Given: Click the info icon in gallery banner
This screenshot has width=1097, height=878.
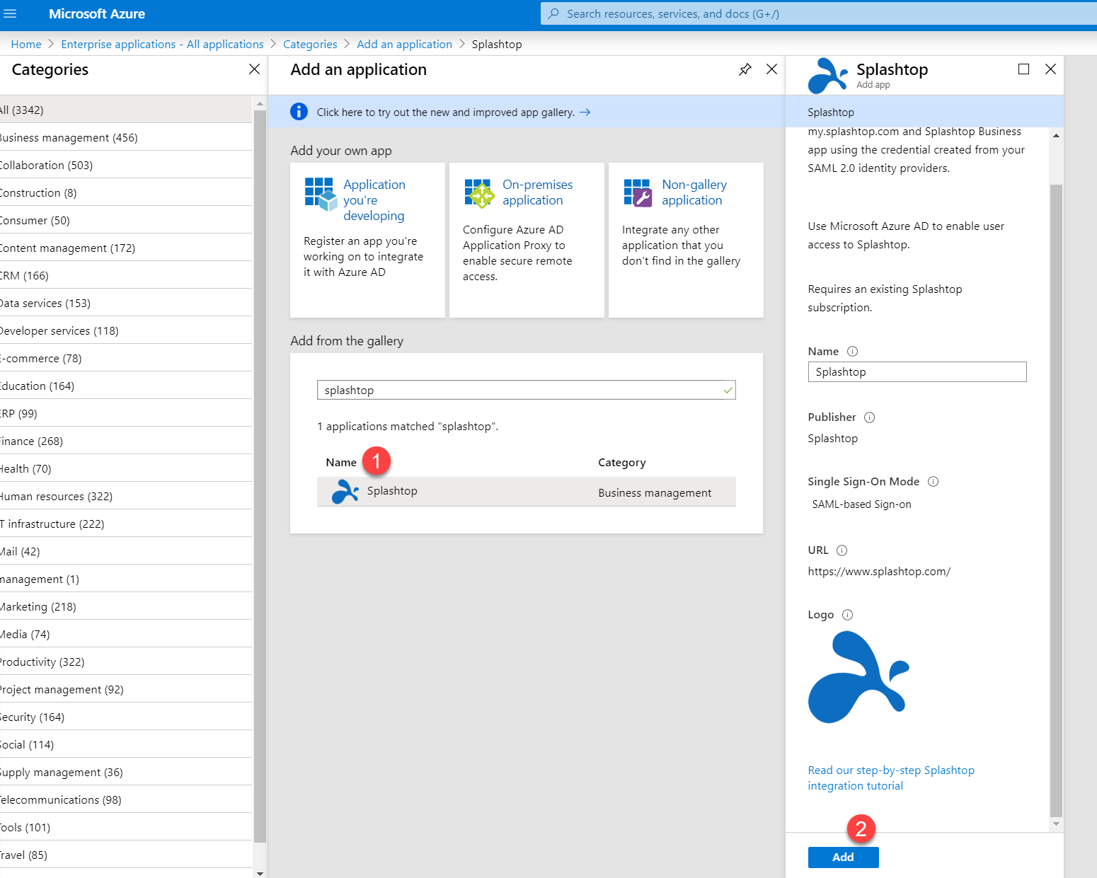Looking at the screenshot, I should [299, 112].
